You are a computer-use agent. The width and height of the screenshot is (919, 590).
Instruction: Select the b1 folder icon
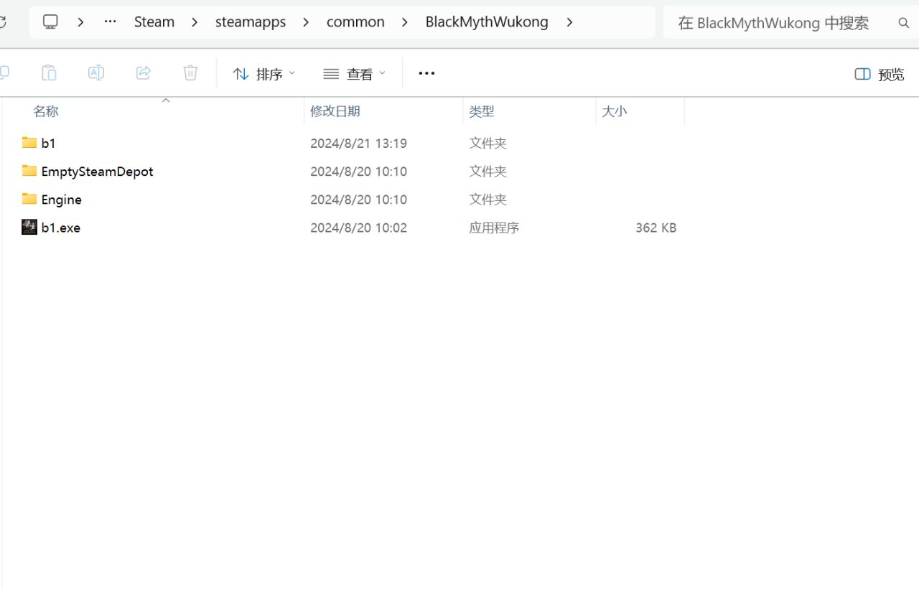click(29, 142)
